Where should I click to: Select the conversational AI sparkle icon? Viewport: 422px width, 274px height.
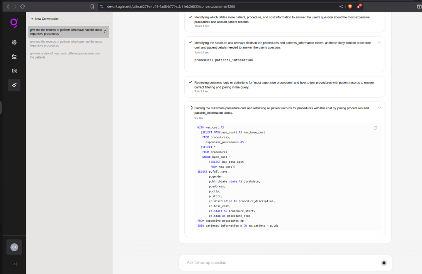[x=14, y=85]
